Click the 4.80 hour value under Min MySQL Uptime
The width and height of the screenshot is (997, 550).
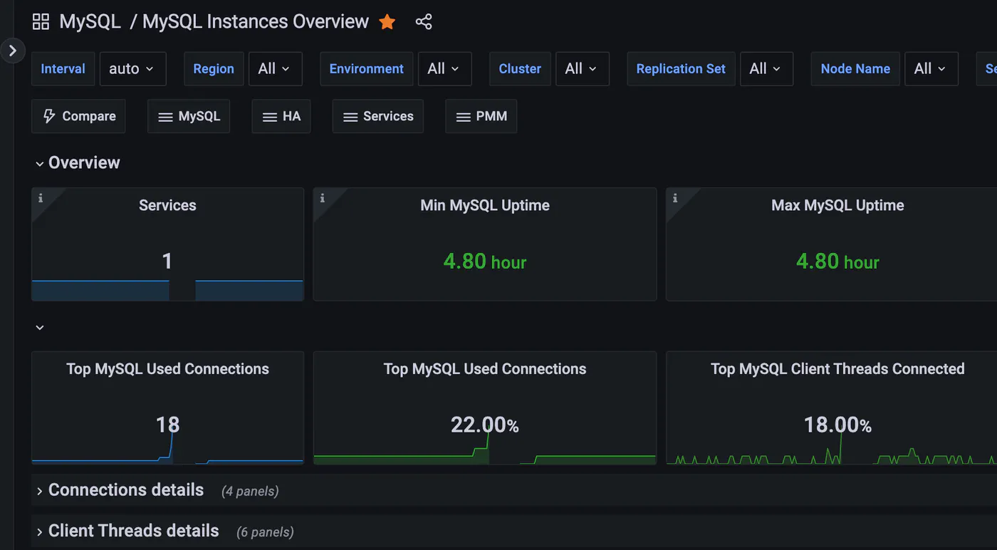tap(485, 261)
